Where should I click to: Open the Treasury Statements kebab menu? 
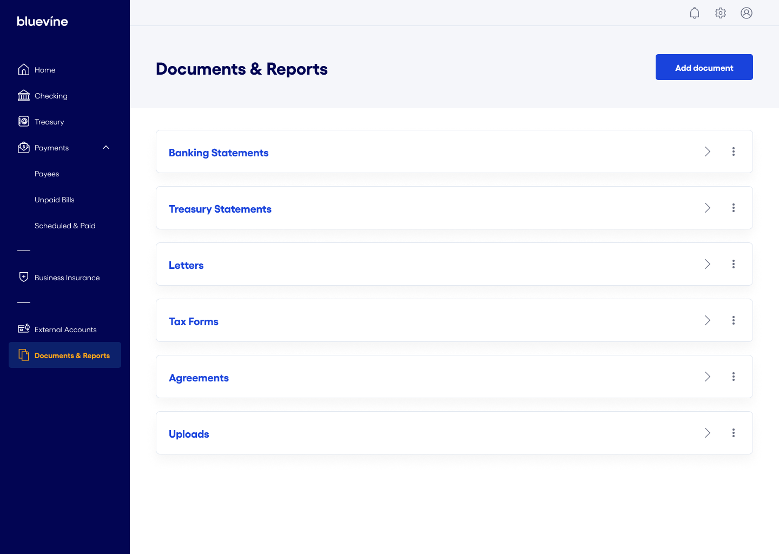click(x=734, y=208)
